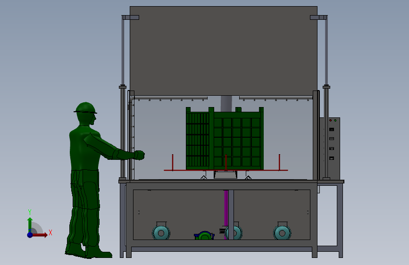Viewport: 409px width, 265px height.
Task: Select the left spray nozzle bar
Action: tap(171, 98)
